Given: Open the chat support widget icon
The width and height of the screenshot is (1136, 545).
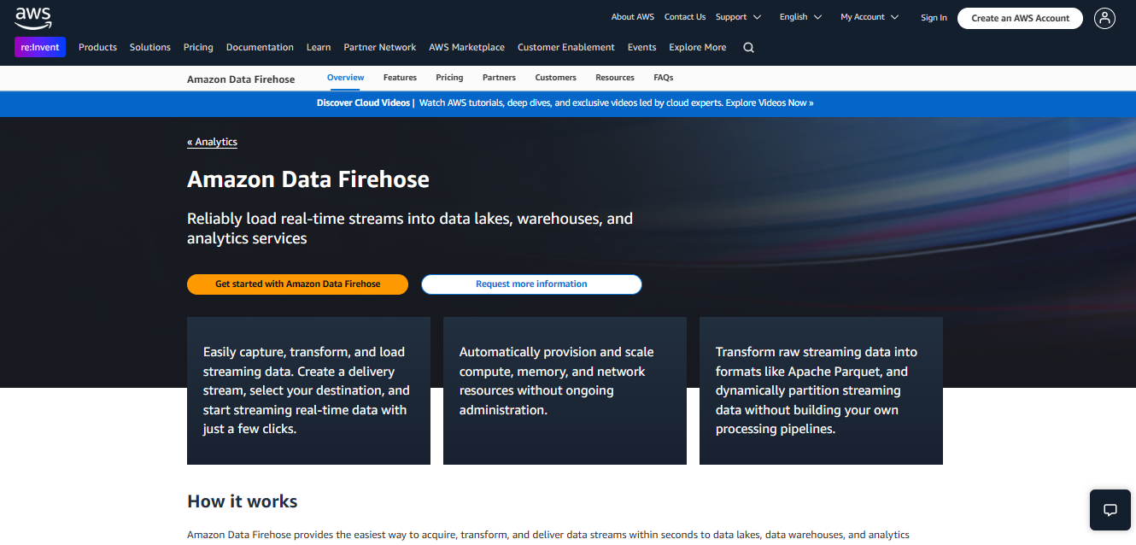Looking at the screenshot, I should click(1110, 510).
